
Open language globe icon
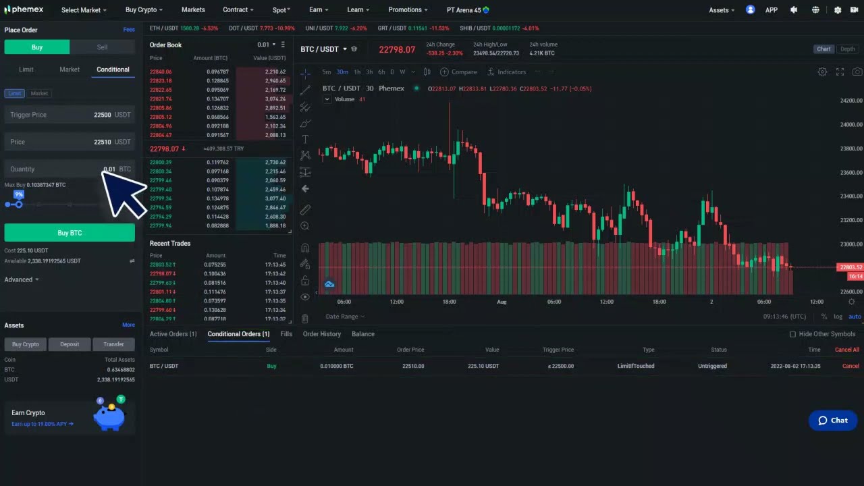pyautogui.click(x=815, y=10)
